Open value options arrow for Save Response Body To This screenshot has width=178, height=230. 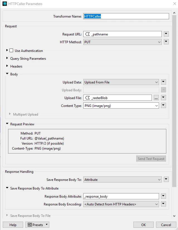coord(166,179)
